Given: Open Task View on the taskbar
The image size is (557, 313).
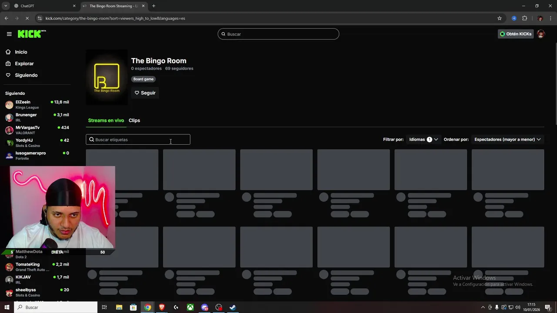Looking at the screenshot, I should pos(104,307).
